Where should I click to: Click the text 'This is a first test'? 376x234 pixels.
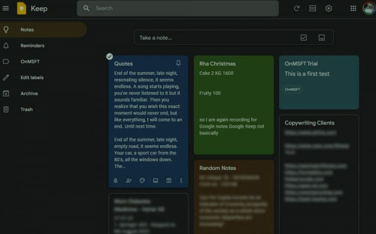(307, 74)
